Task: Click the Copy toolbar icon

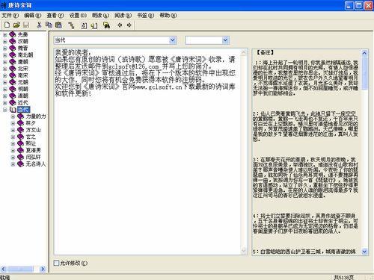Action: pyautogui.click(x=49, y=25)
